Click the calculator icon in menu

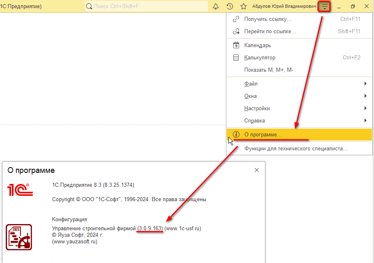236,58
